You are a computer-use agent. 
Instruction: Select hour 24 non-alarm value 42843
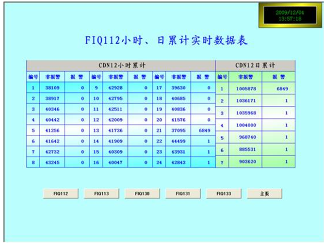[178, 163]
